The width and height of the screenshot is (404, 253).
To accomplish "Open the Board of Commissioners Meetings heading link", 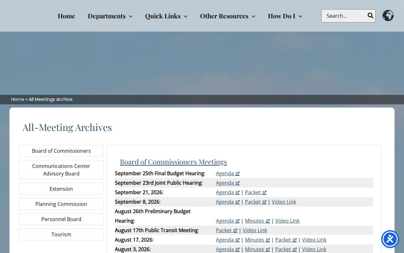I will click(173, 162).
